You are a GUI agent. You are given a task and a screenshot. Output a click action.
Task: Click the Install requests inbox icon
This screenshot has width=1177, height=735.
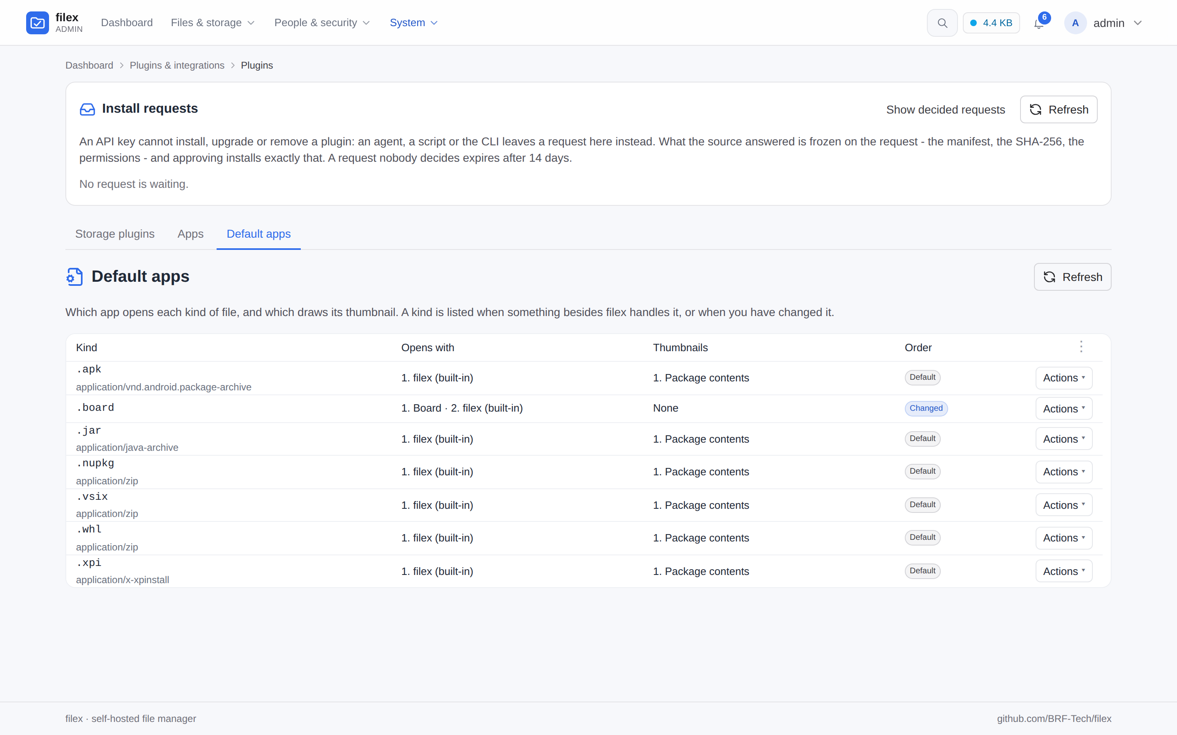click(x=87, y=109)
